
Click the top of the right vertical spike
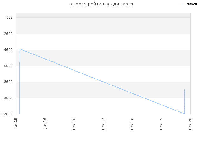[x=185, y=89]
